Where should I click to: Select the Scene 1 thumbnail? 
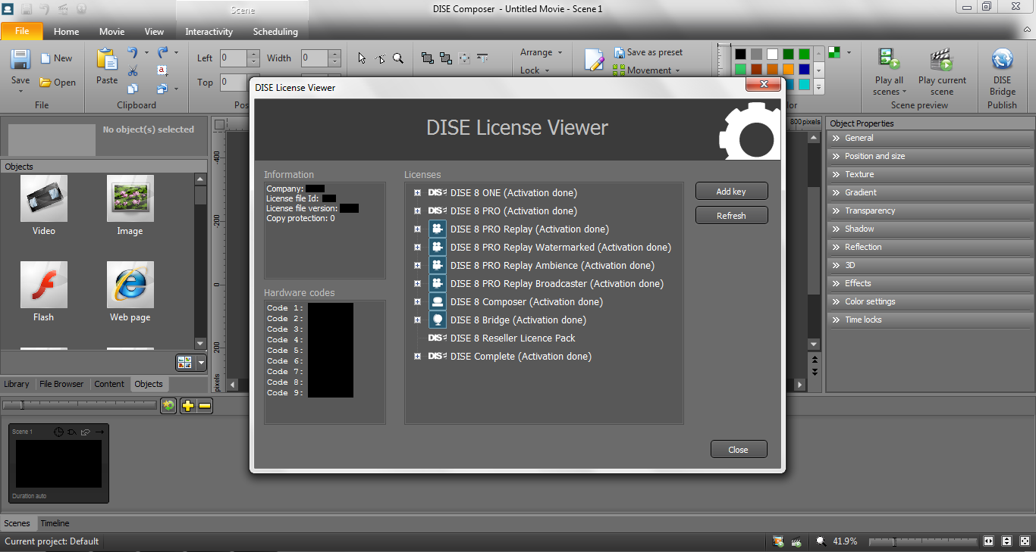click(x=57, y=463)
